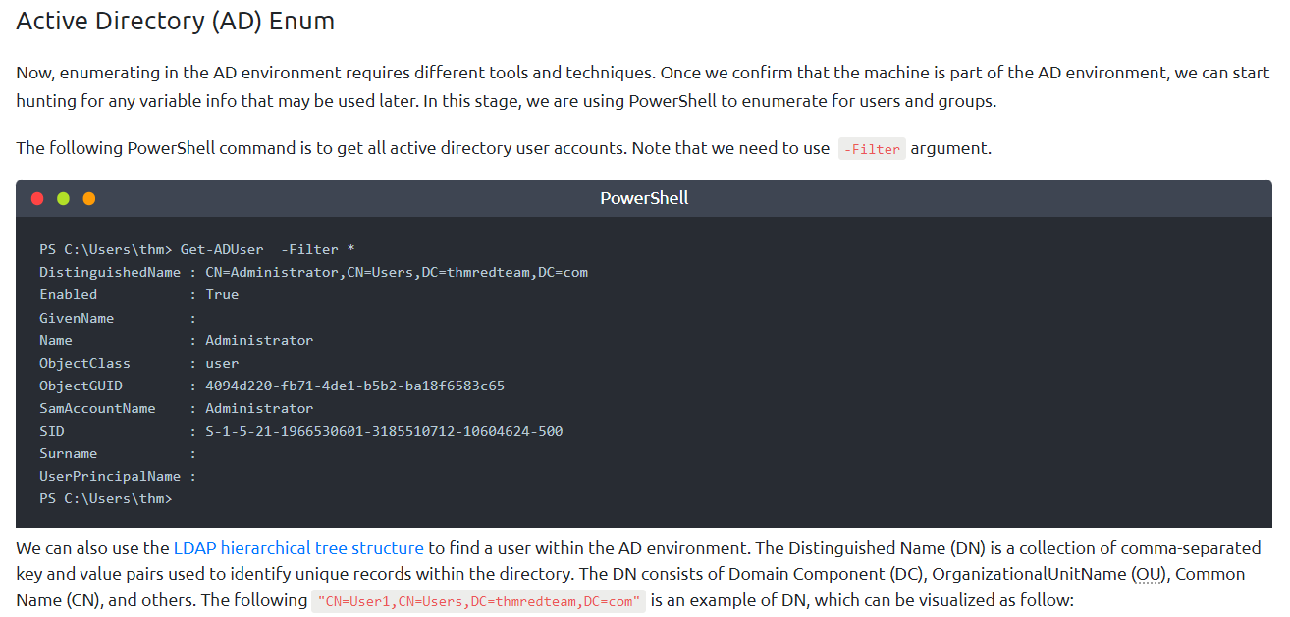Click the Name value Administrator
This screenshot has height=617, width=1290.
click(259, 340)
